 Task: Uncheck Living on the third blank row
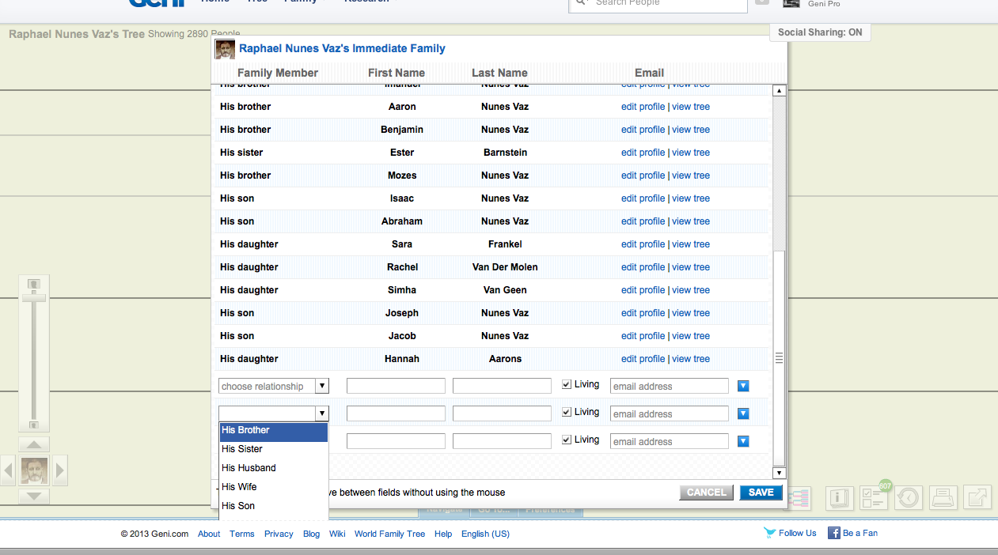click(566, 440)
